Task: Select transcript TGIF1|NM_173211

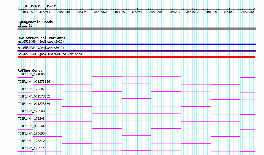Action: pos(31,148)
